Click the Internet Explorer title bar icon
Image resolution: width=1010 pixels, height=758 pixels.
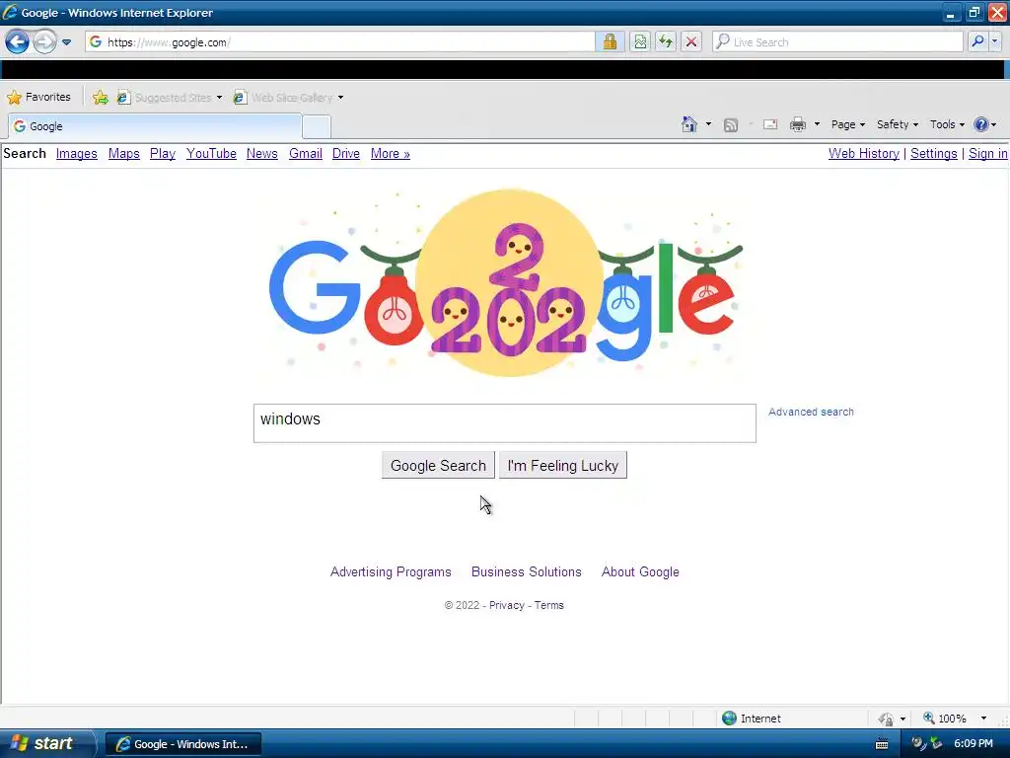[10, 12]
